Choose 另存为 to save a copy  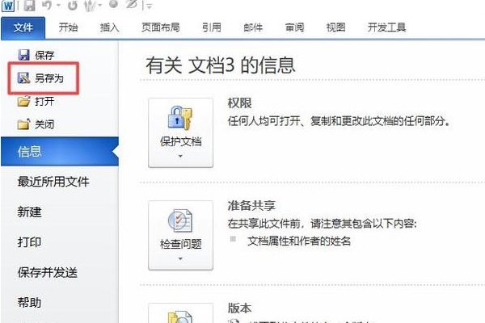click(48, 78)
